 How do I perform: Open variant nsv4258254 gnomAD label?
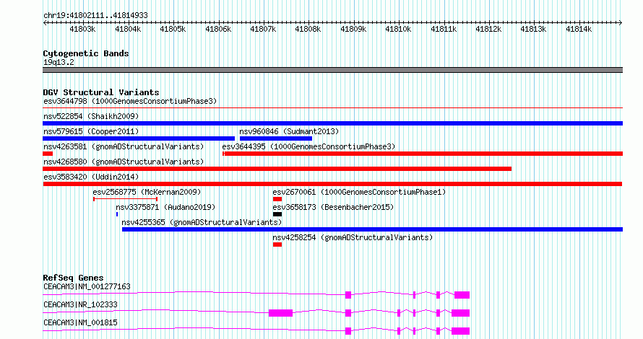[x=353, y=237]
